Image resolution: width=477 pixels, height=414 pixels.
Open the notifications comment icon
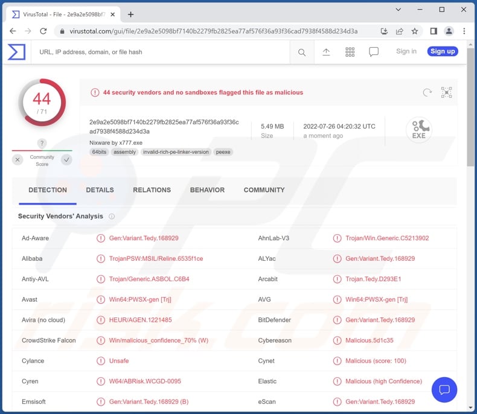(x=374, y=53)
